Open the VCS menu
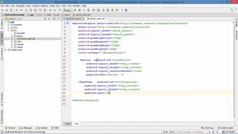Image resolution: width=238 pixels, height=134 pixels. coord(70,6)
